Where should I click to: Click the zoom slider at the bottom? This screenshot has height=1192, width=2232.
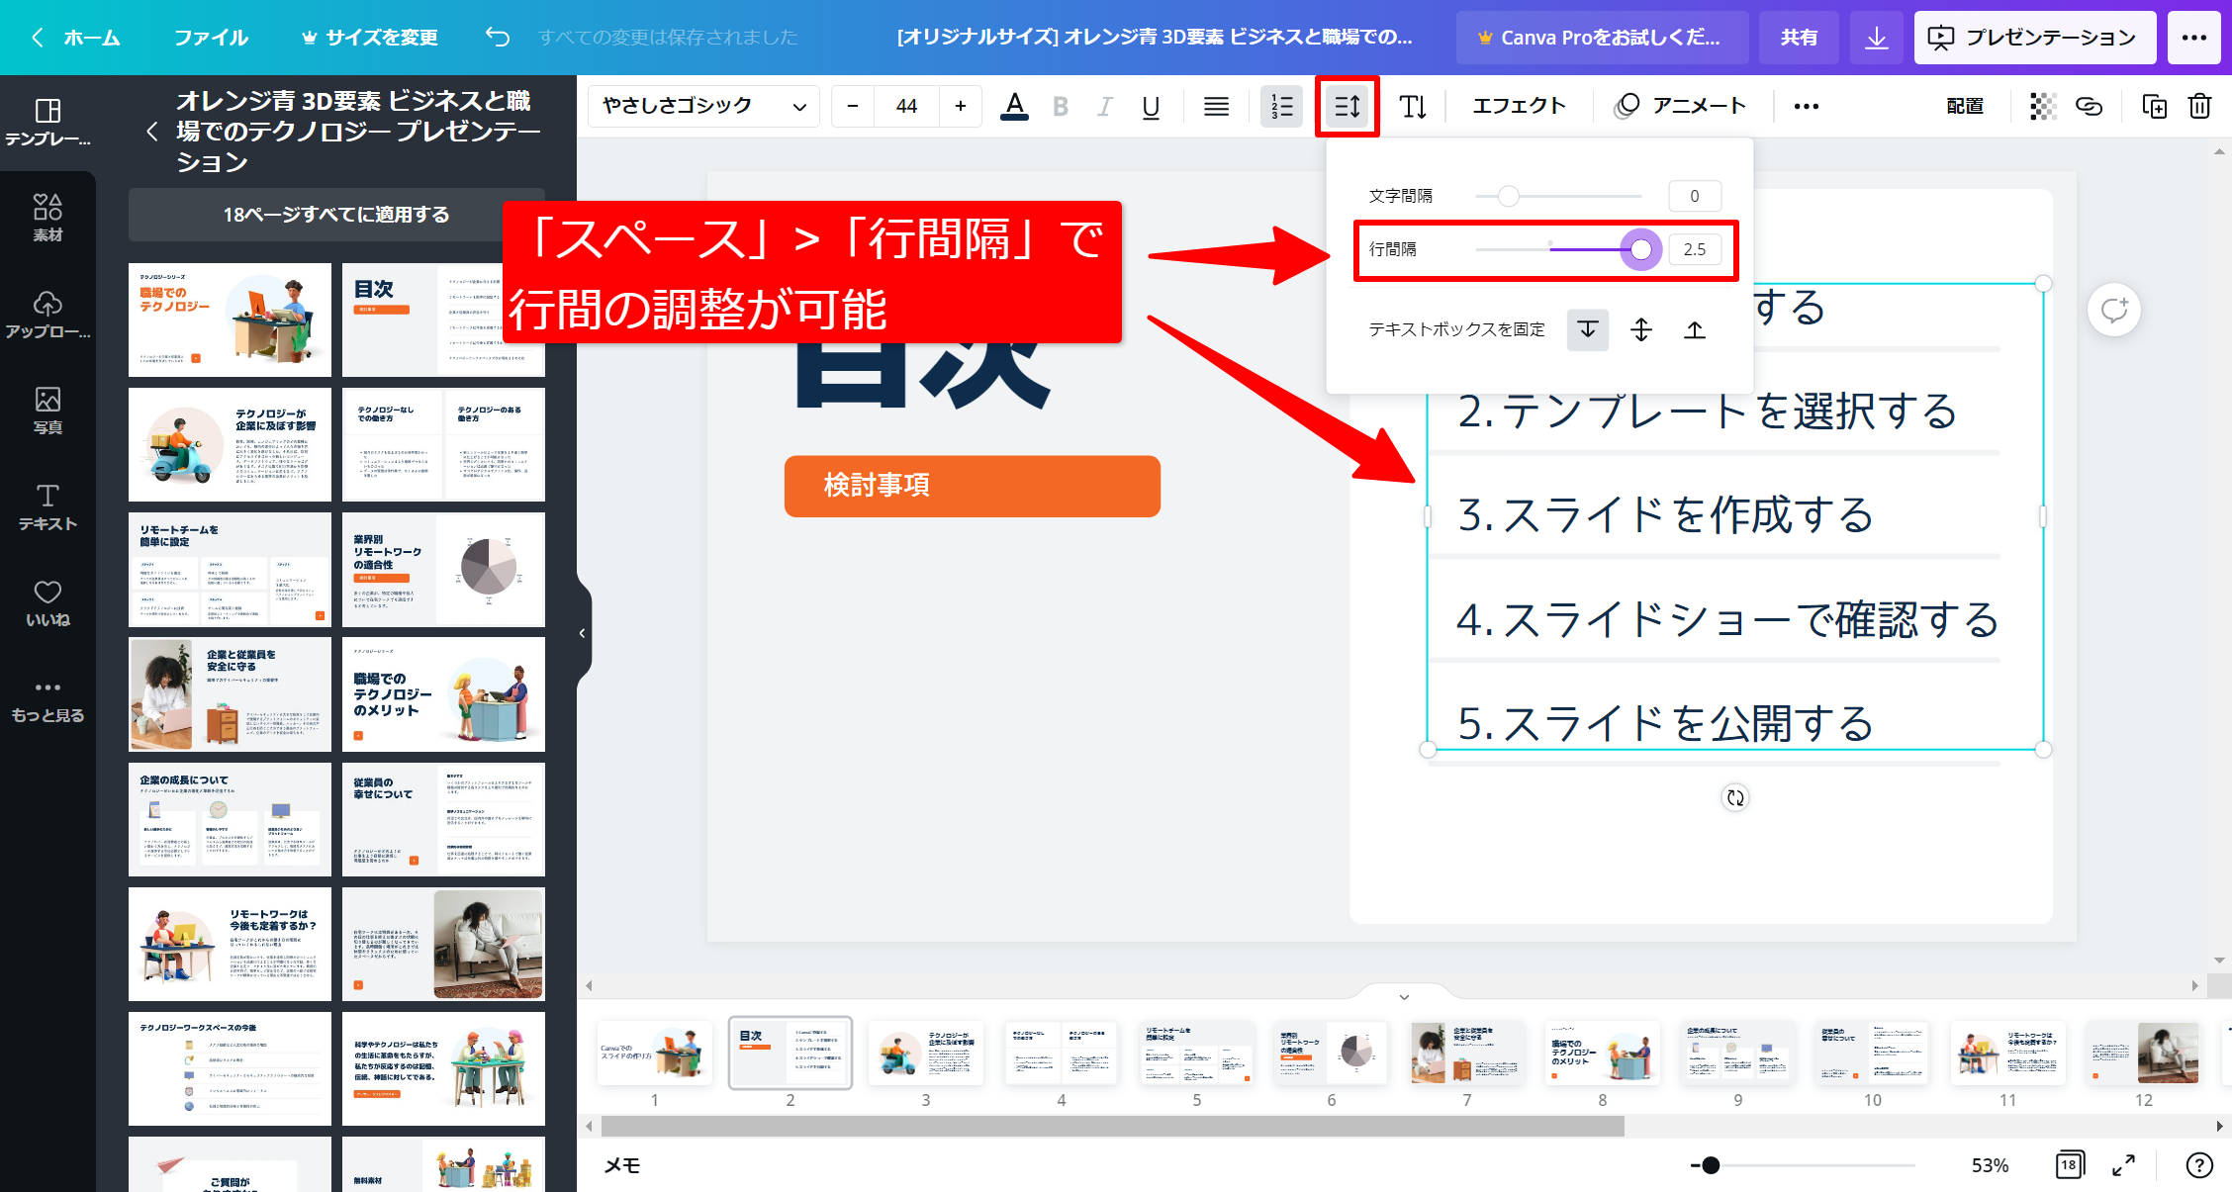(1803, 1165)
